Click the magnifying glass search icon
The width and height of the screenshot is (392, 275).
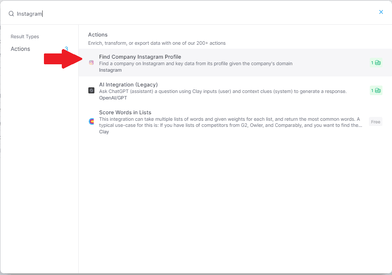(11, 13)
